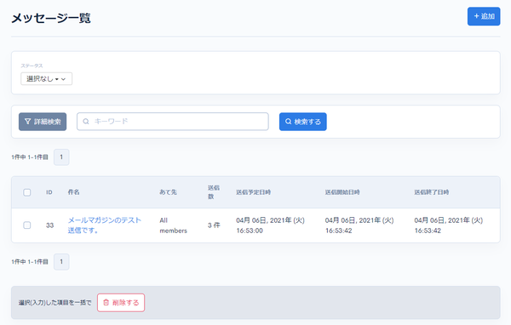Click the 件名 column header

point(73,192)
